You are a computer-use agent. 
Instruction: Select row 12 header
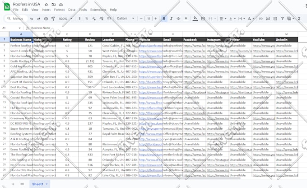click(x=5, y=98)
